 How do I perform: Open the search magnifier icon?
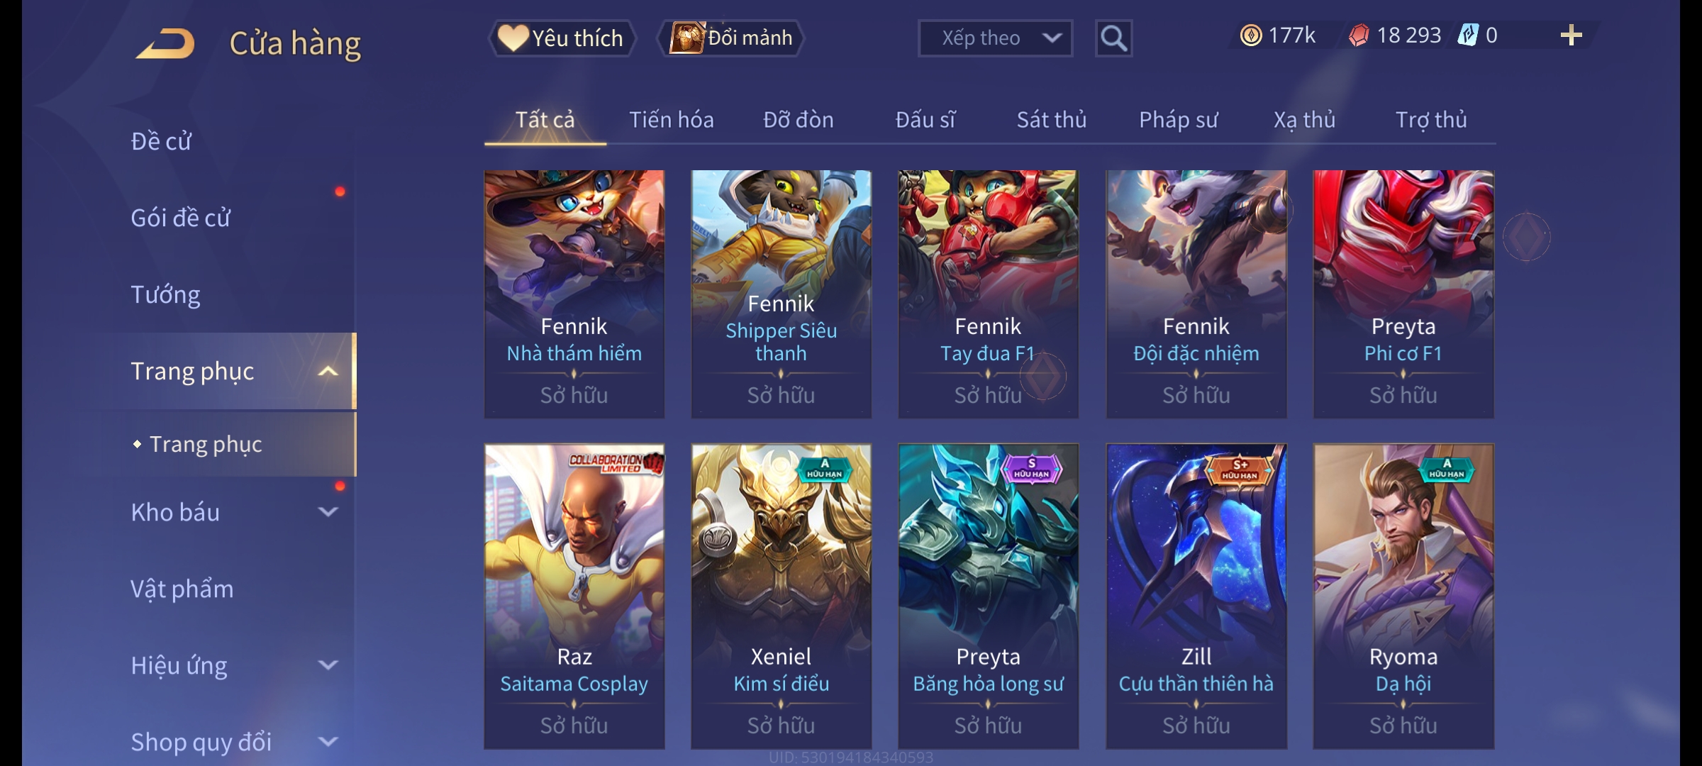pyautogui.click(x=1113, y=38)
